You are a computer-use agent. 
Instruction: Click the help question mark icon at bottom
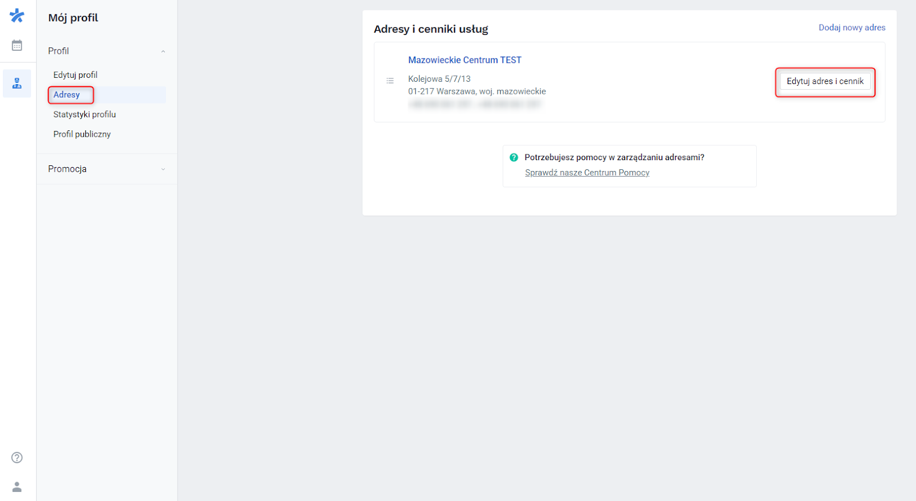click(x=17, y=458)
